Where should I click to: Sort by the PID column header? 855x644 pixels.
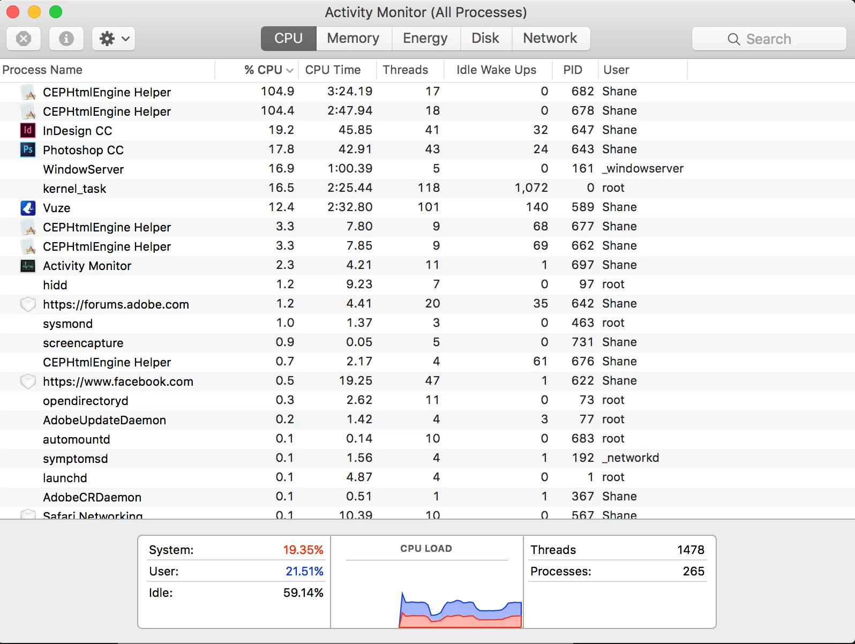574,70
